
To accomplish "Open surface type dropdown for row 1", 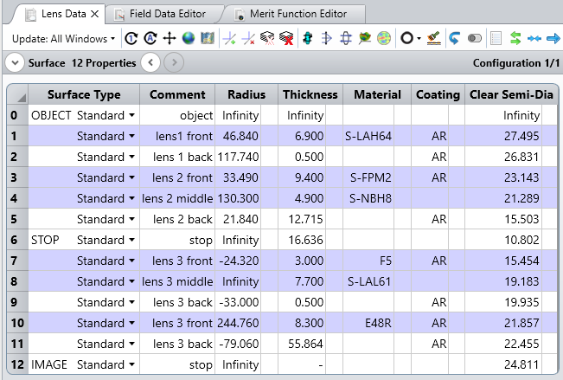I will point(131,136).
